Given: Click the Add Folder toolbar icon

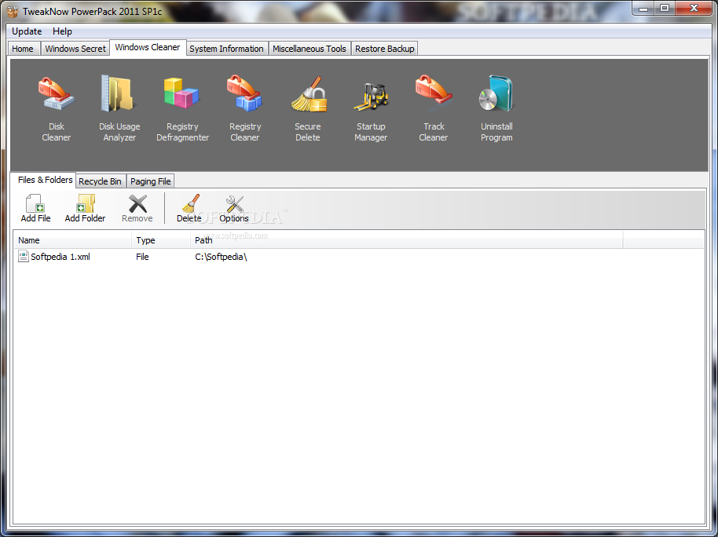Looking at the screenshot, I should (x=85, y=203).
